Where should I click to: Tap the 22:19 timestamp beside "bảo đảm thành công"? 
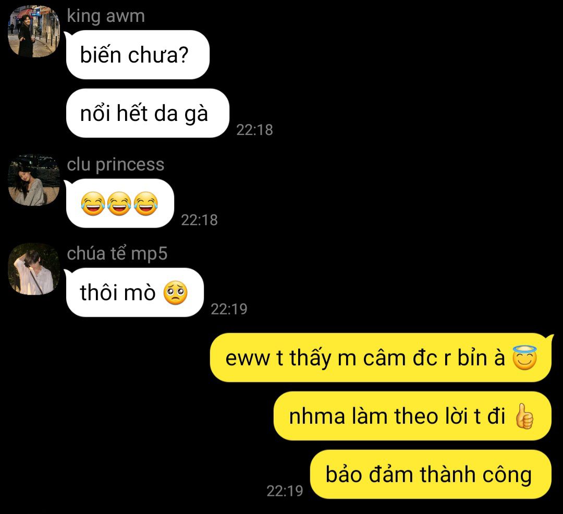click(x=285, y=491)
